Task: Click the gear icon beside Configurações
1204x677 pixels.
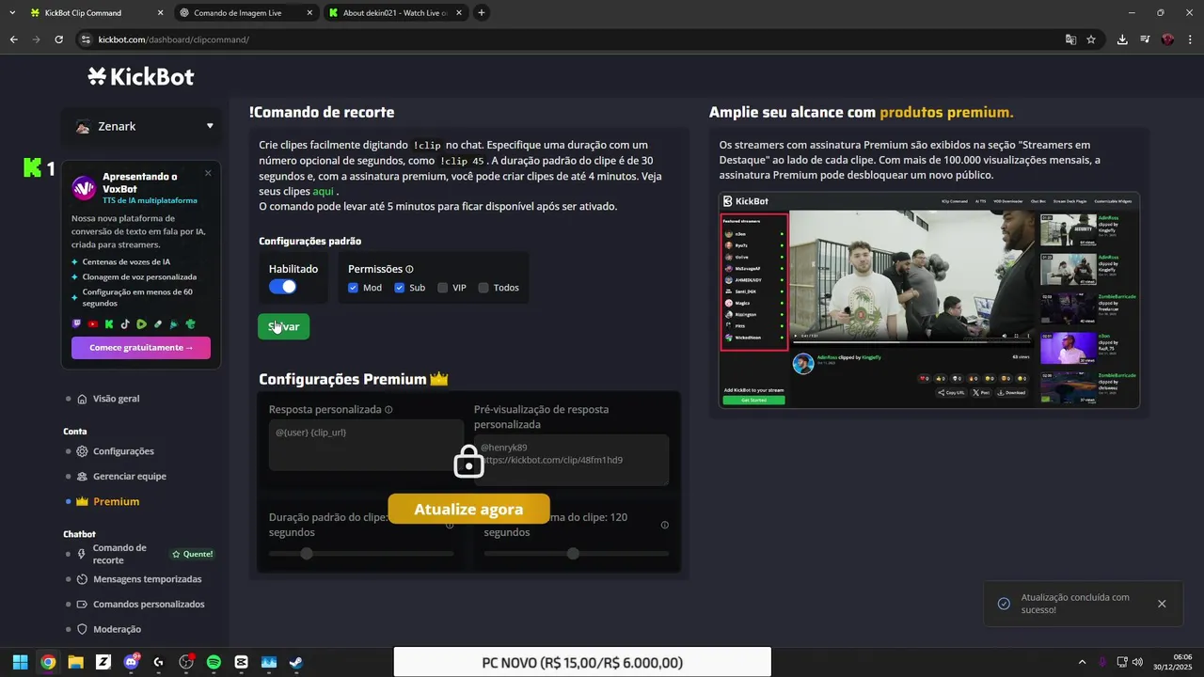Action: pos(83,451)
